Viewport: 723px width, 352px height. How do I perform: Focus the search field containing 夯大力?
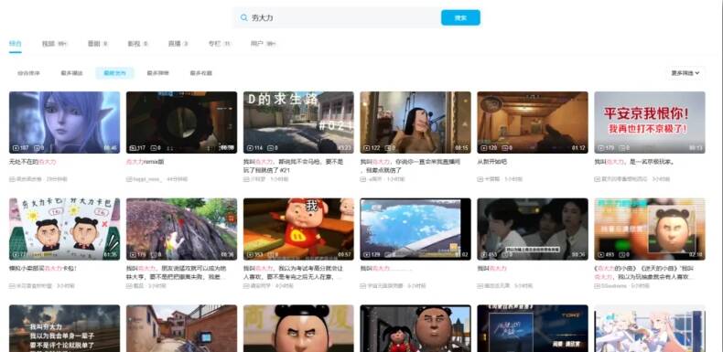337,18
